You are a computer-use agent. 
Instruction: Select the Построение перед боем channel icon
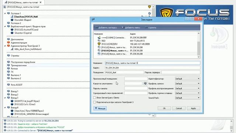click(8, 62)
